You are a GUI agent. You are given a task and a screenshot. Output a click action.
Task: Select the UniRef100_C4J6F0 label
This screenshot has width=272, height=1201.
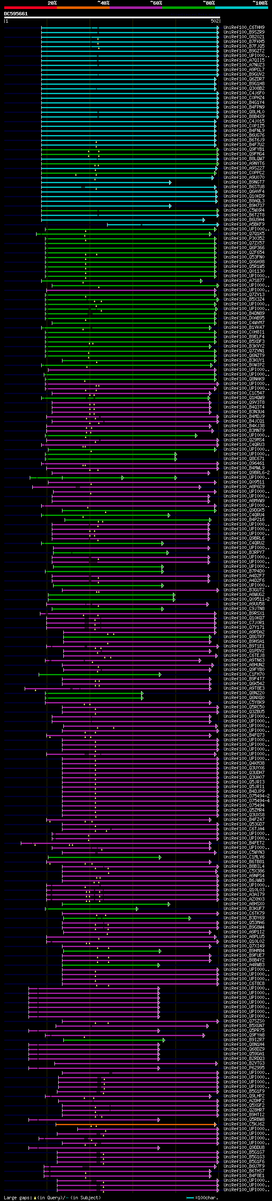point(244,93)
